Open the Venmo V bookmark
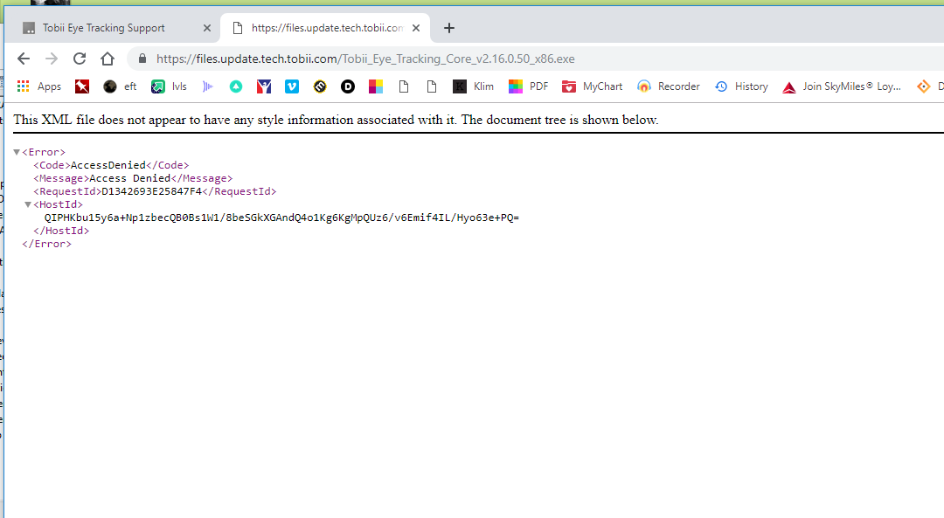944x518 pixels. (x=292, y=86)
